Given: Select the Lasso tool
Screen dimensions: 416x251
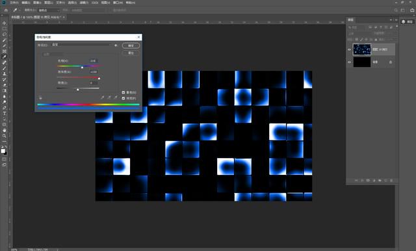Looking at the screenshot, I should pos(5,34).
